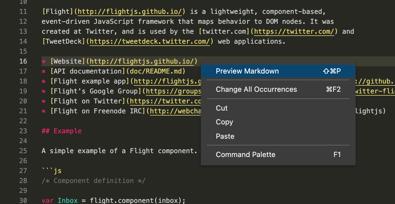Click the Inbox variable on line 30
This screenshot has height=204, width=395.
click(x=67, y=200)
